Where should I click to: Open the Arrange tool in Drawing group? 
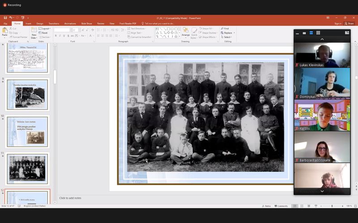click(186, 32)
